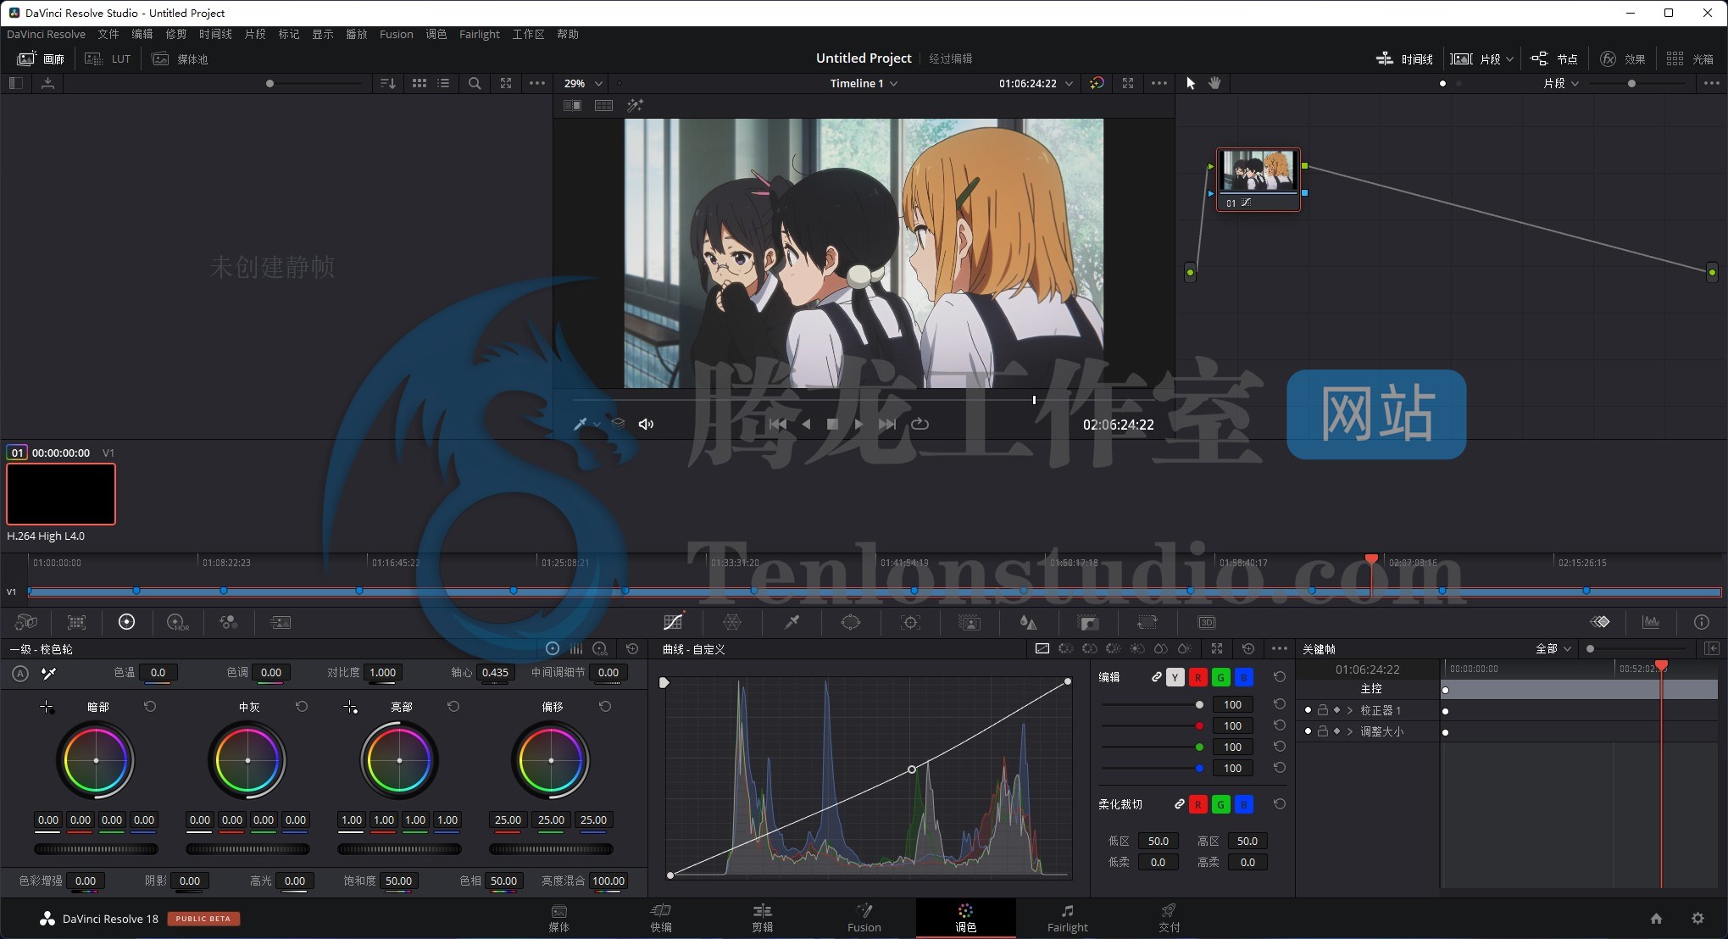Open the Fusion menu
This screenshot has height=939, width=1728.
pos(396,34)
